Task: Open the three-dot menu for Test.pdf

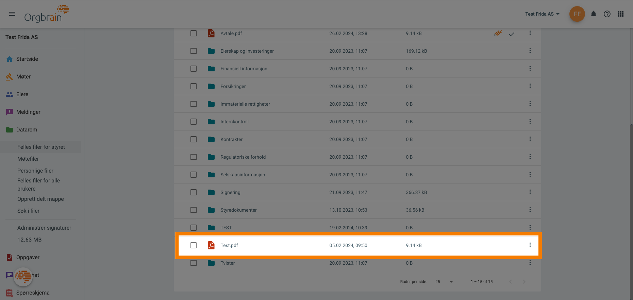Action: [530, 245]
